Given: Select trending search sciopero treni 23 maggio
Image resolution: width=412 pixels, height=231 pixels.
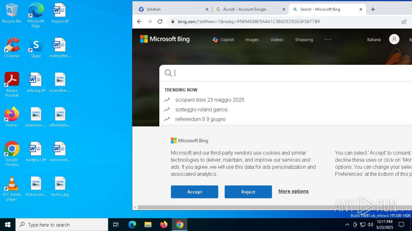Looking at the screenshot, I should pyautogui.click(x=210, y=100).
